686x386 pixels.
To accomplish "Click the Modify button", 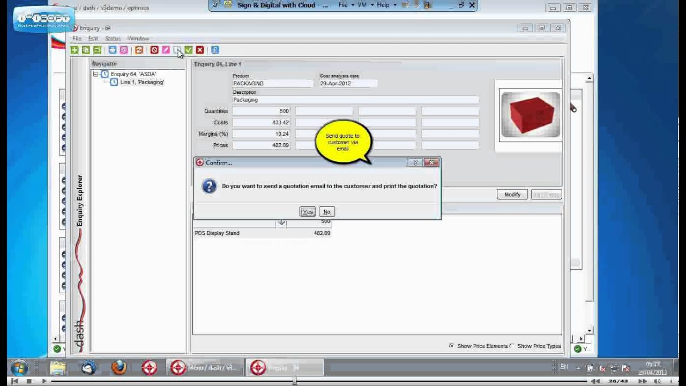I will pos(512,195).
